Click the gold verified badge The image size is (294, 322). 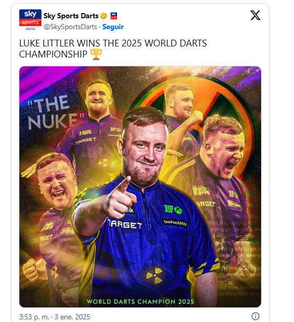click(104, 16)
